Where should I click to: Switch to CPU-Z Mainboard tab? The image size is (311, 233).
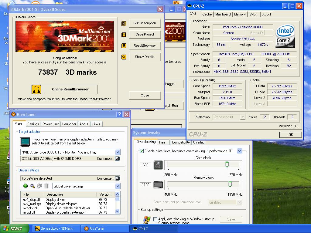tap(223, 14)
